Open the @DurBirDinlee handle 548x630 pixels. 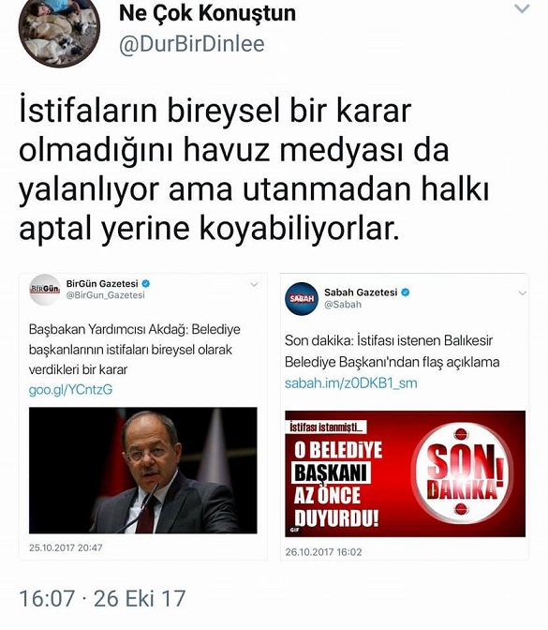click(192, 44)
